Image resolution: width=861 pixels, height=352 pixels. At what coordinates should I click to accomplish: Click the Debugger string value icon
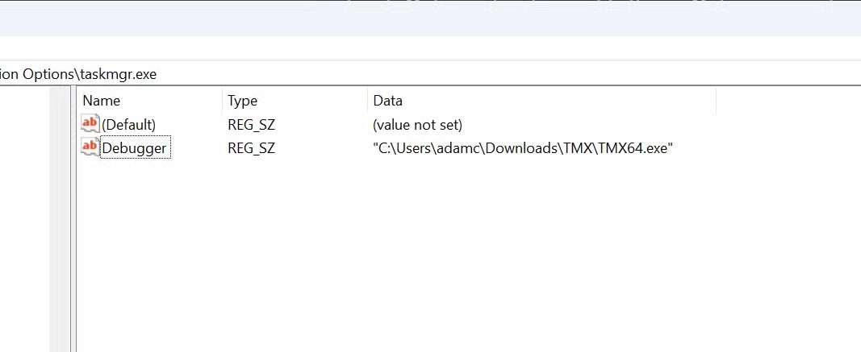(90, 147)
